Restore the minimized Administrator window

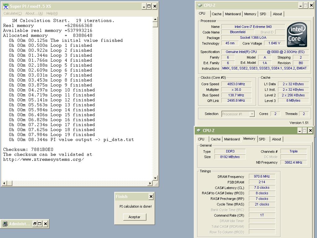pyautogui.click(x=35, y=224)
